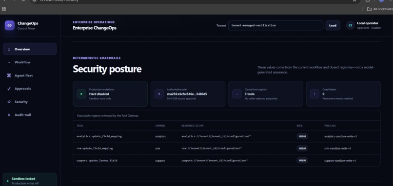Click the All Bookmarks folder icon
The width and height of the screenshot is (393, 186).
369,9
